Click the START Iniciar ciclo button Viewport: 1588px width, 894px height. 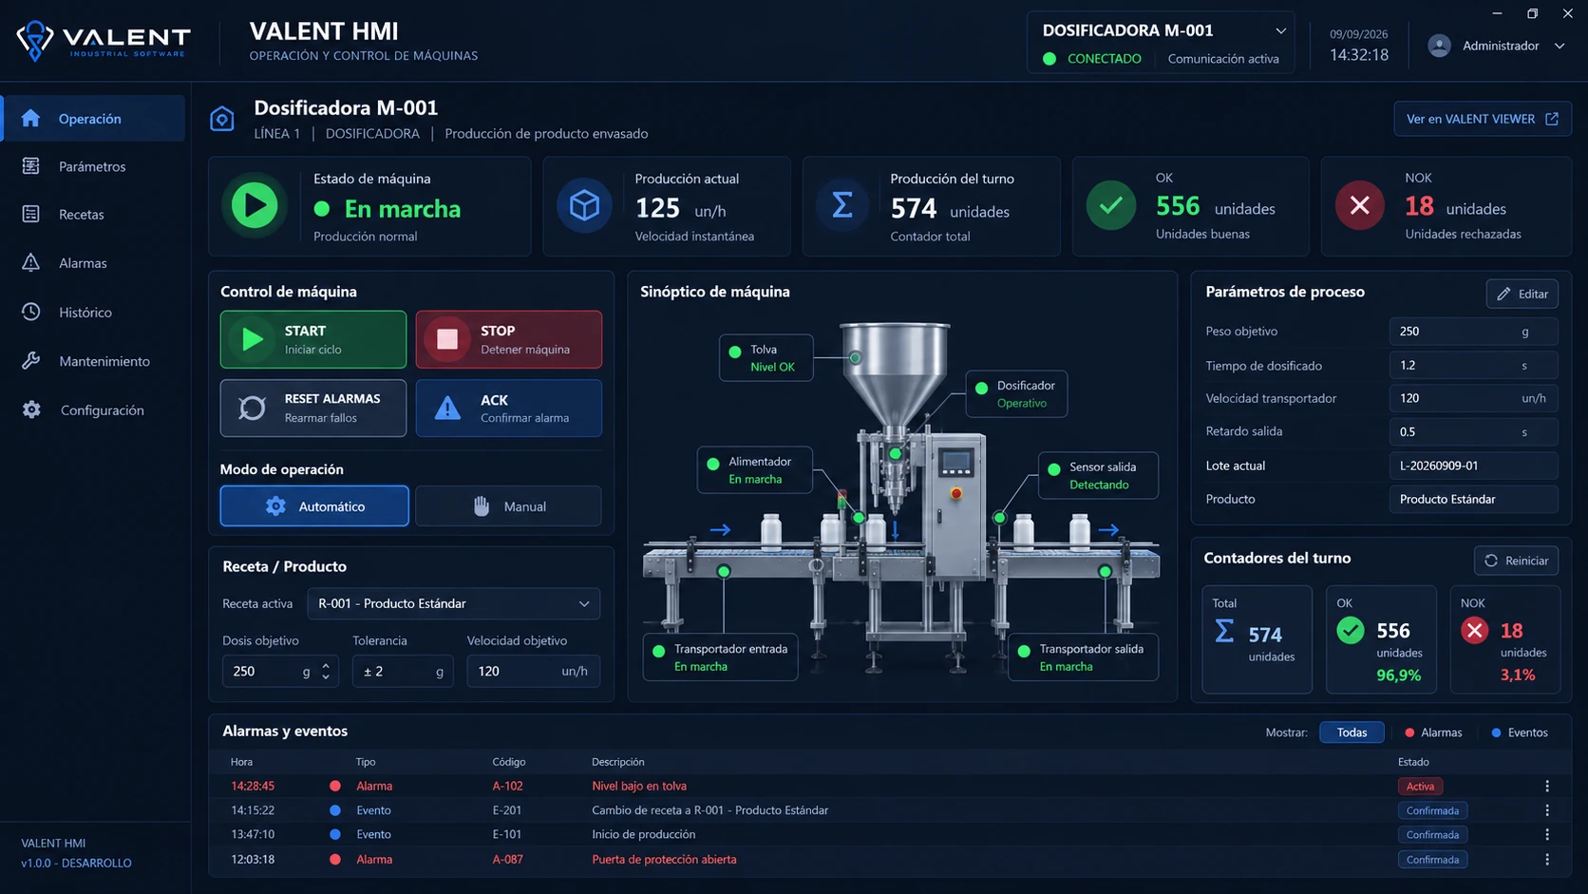pyautogui.click(x=313, y=339)
